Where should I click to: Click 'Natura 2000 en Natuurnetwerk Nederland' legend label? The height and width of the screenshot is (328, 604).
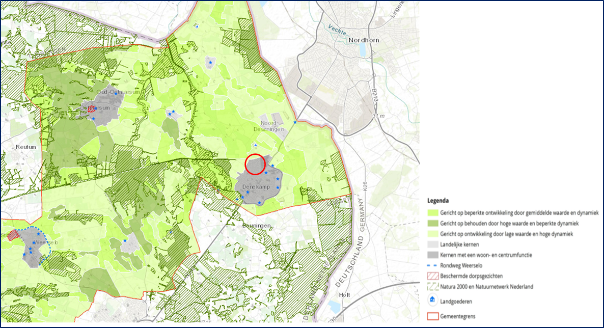[486, 287]
